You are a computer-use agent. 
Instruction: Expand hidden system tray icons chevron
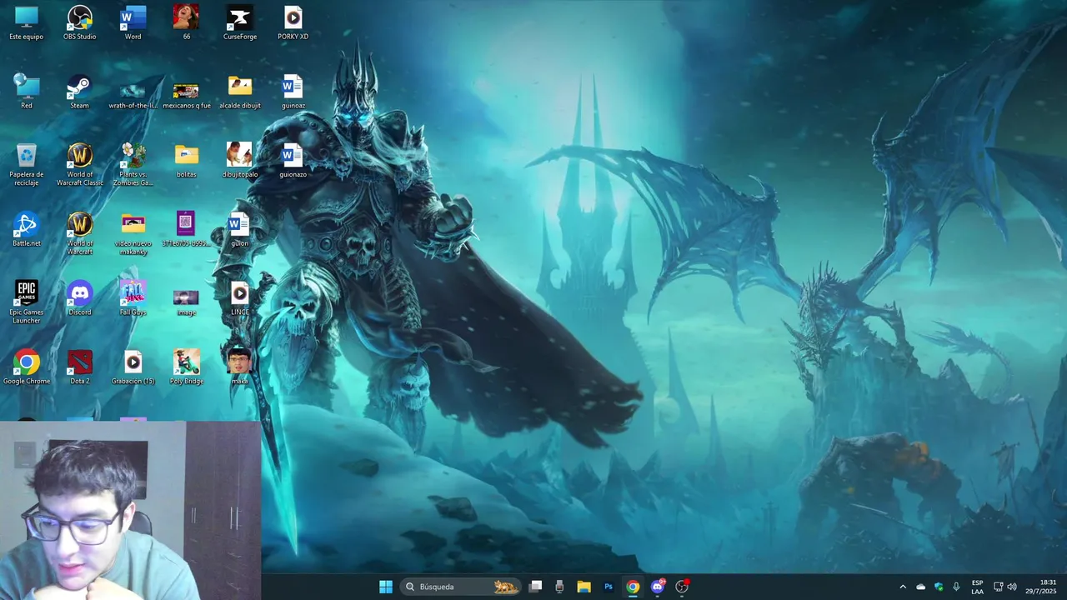902,587
